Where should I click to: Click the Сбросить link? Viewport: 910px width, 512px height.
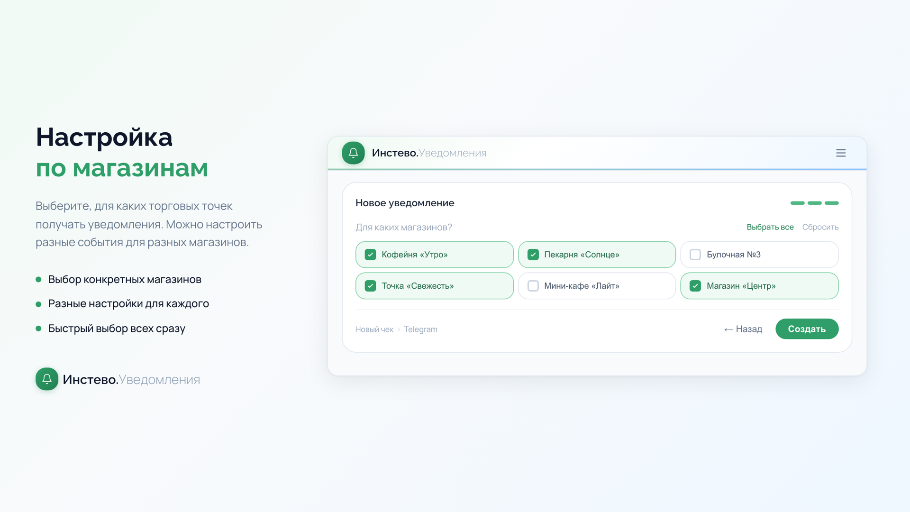tap(820, 227)
